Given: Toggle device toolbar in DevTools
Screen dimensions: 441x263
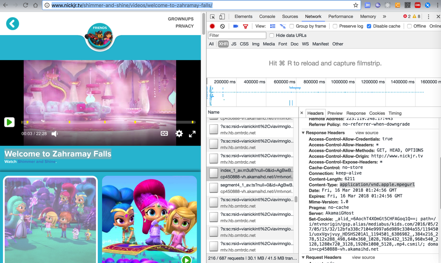Looking at the screenshot, I should click(222, 17).
